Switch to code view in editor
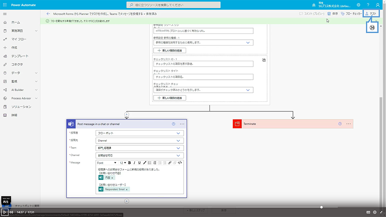386x217 pixels. tap(180, 163)
